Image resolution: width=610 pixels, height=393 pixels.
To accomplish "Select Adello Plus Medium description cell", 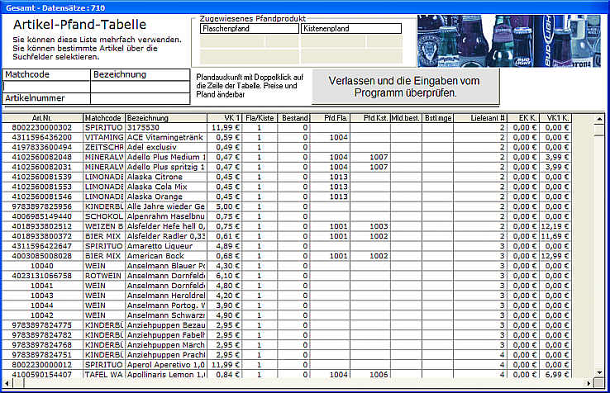I will [166, 157].
